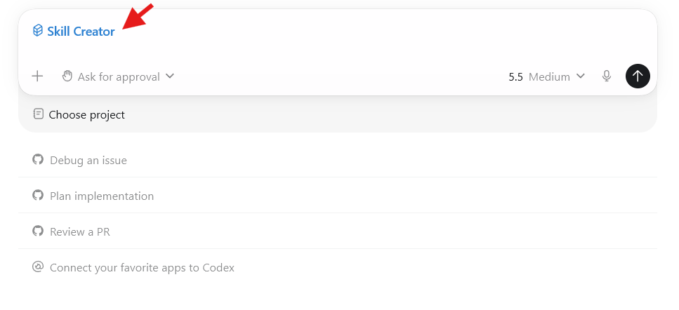This screenshot has height=310, width=679.
Task: Open the Ask for approval dropdown
Action: [118, 76]
